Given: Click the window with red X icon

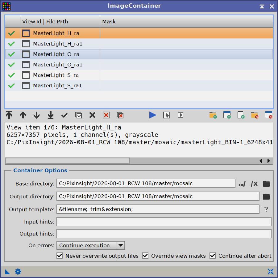Looking at the screenshot, I should [x=268, y=115].
